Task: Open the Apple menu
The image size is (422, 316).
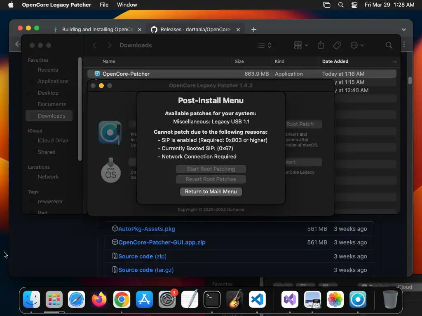Action: (x=11, y=5)
